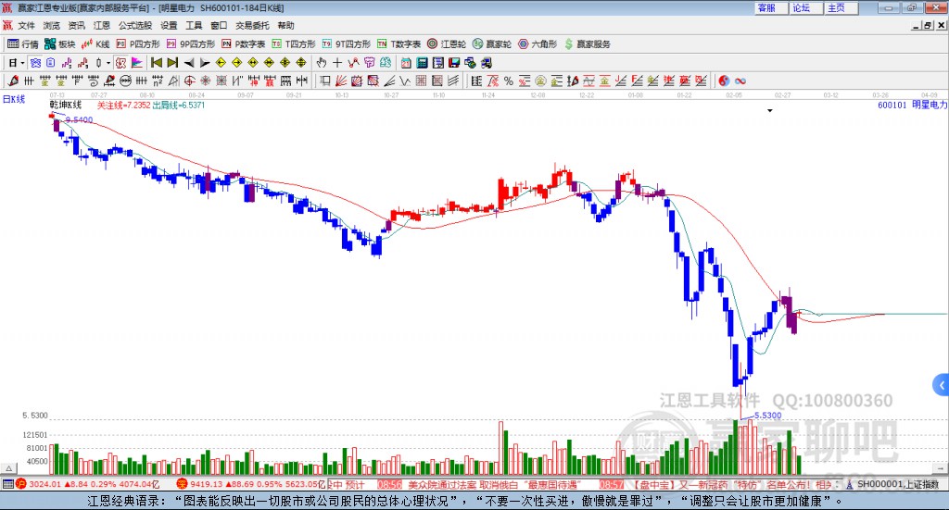Open the 行情 market quotes view
Viewport: 949px width, 510px height.
coord(22,44)
